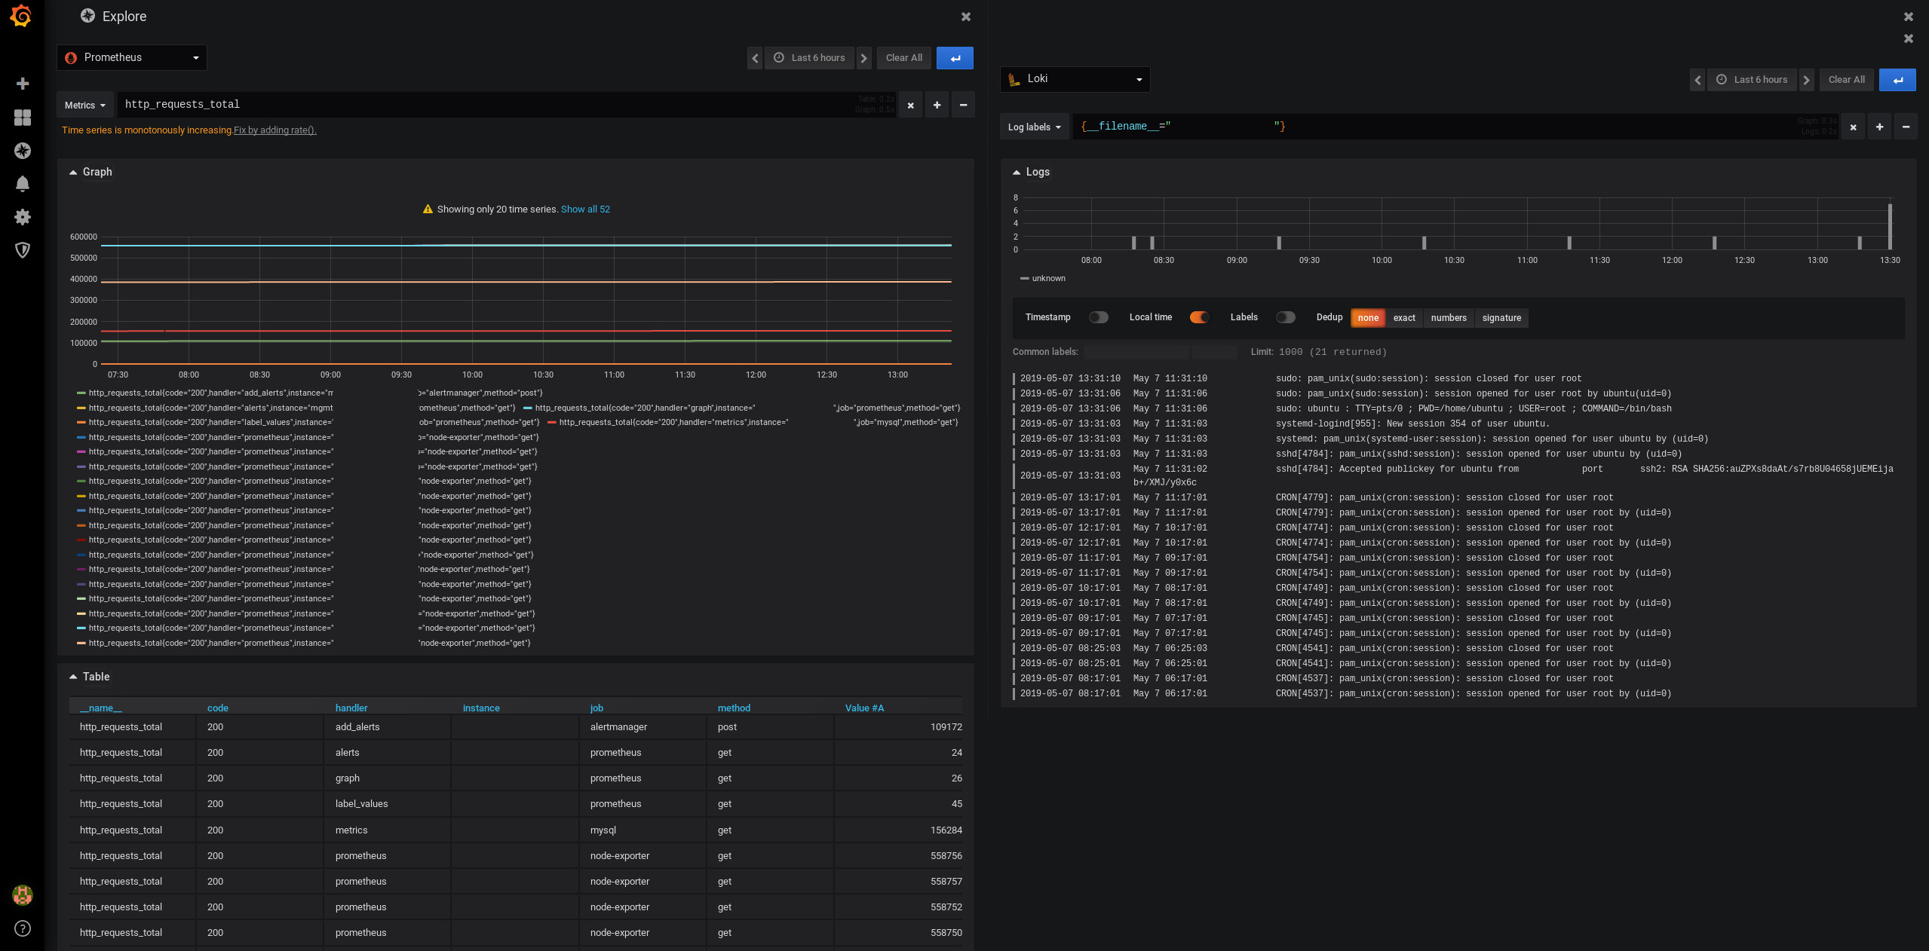Sort table by job column
Viewport: 1929px width, 951px height.
click(x=596, y=708)
